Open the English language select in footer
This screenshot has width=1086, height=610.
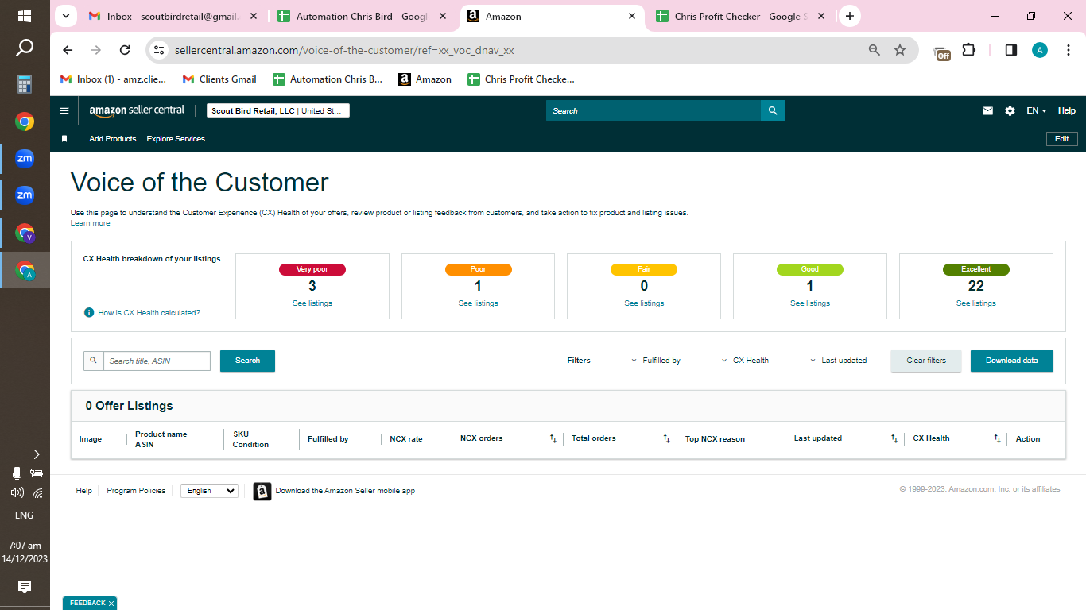(209, 491)
